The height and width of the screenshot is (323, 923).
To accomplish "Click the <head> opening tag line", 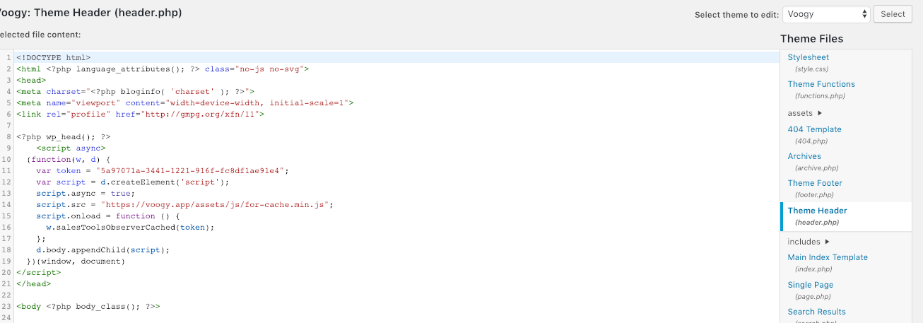I will point(31,80).
